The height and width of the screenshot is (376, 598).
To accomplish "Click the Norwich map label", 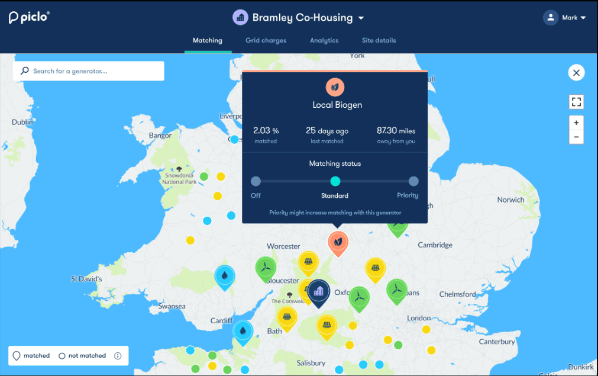I will click(x=510, y=200).
